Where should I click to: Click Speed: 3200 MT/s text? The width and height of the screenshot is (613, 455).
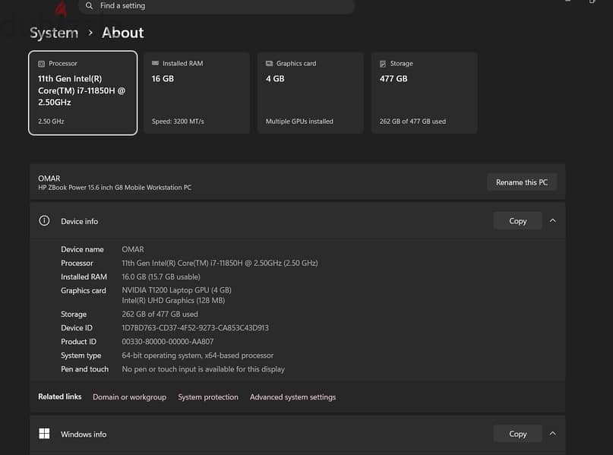(x=178, y=122)
